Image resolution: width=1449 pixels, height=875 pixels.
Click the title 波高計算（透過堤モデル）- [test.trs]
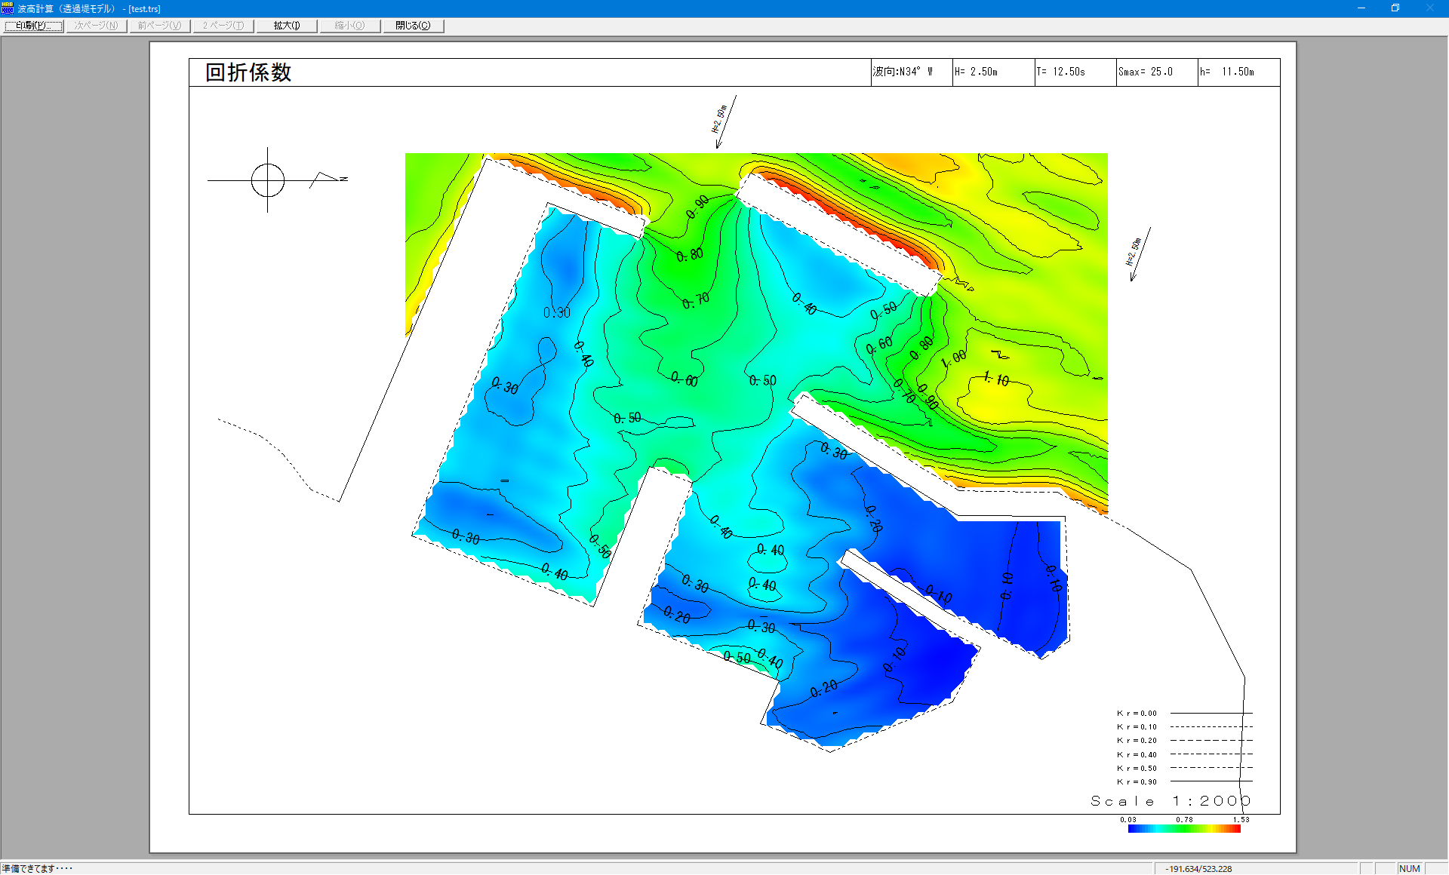[x=89, y=9]
